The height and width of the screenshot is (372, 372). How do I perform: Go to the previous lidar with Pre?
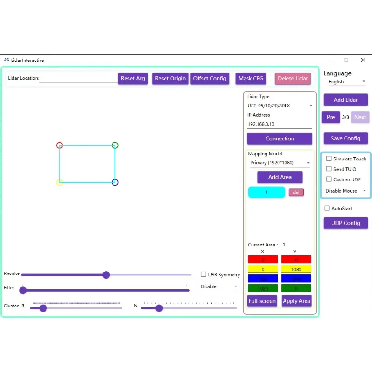tap(331, 117)
